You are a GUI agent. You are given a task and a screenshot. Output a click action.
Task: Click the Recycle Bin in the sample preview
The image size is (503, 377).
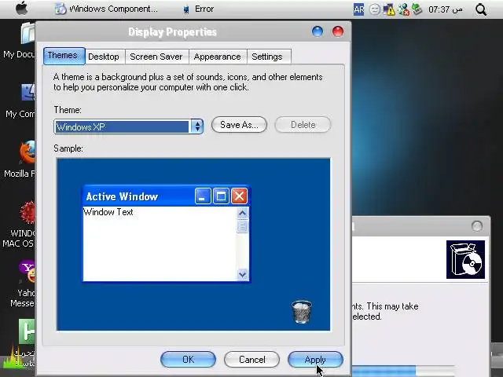[x=302, y=312]
